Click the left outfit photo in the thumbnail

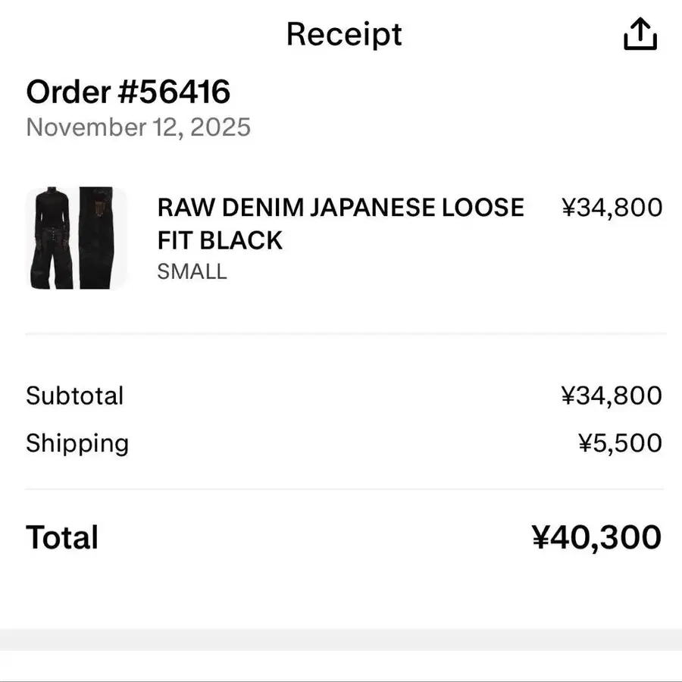[x=52, y=237]
